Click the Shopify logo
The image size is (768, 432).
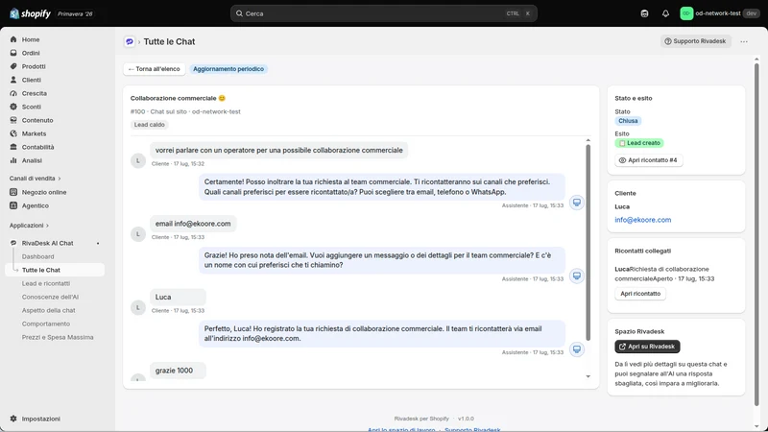30,13
